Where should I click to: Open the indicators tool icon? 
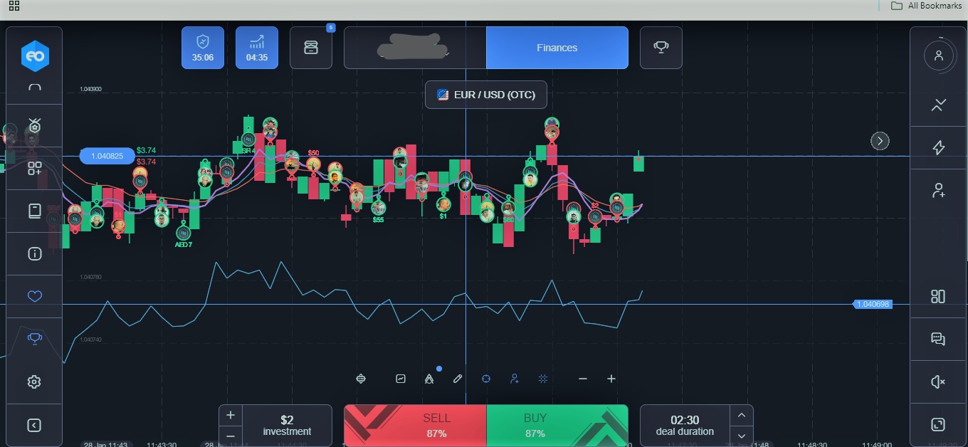click(x=361, y=379)
